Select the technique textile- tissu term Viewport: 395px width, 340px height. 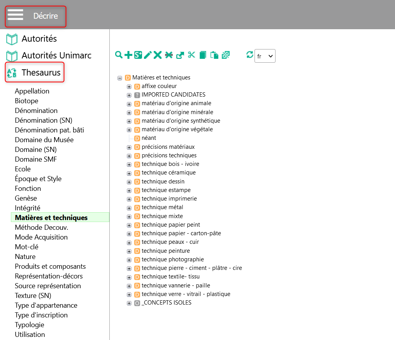point(170,277)
